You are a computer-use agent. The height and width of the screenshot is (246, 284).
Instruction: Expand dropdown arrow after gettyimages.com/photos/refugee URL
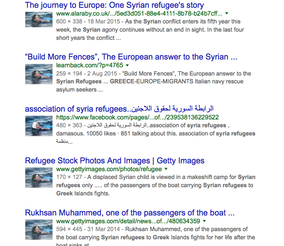pos(166,169)
